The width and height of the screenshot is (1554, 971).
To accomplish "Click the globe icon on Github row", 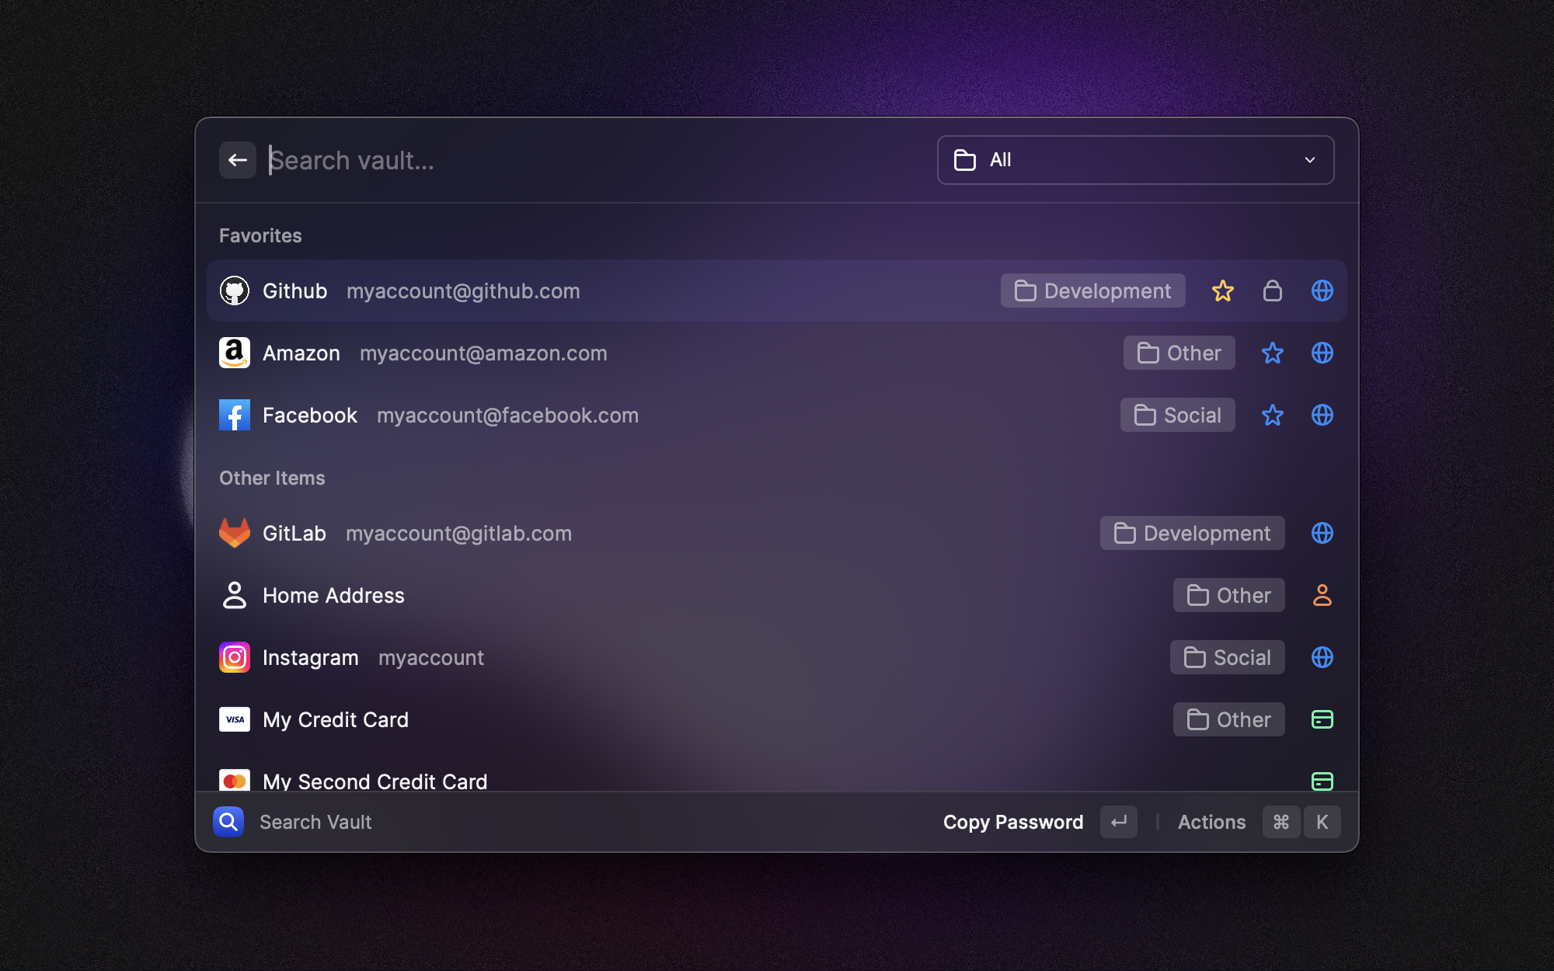I will tap(1322, 291).
